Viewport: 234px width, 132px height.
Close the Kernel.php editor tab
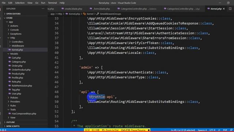pyautogui.click(x=224, y=9)
